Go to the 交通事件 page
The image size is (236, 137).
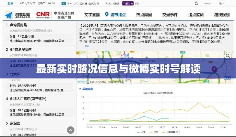click(x=170, y=15)
